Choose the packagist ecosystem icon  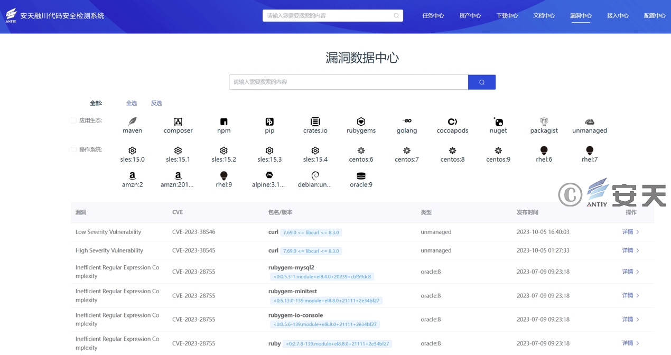(544, 122)
